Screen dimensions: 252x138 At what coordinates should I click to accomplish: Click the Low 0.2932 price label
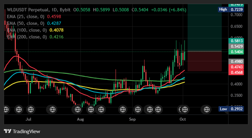coord(231,109)
